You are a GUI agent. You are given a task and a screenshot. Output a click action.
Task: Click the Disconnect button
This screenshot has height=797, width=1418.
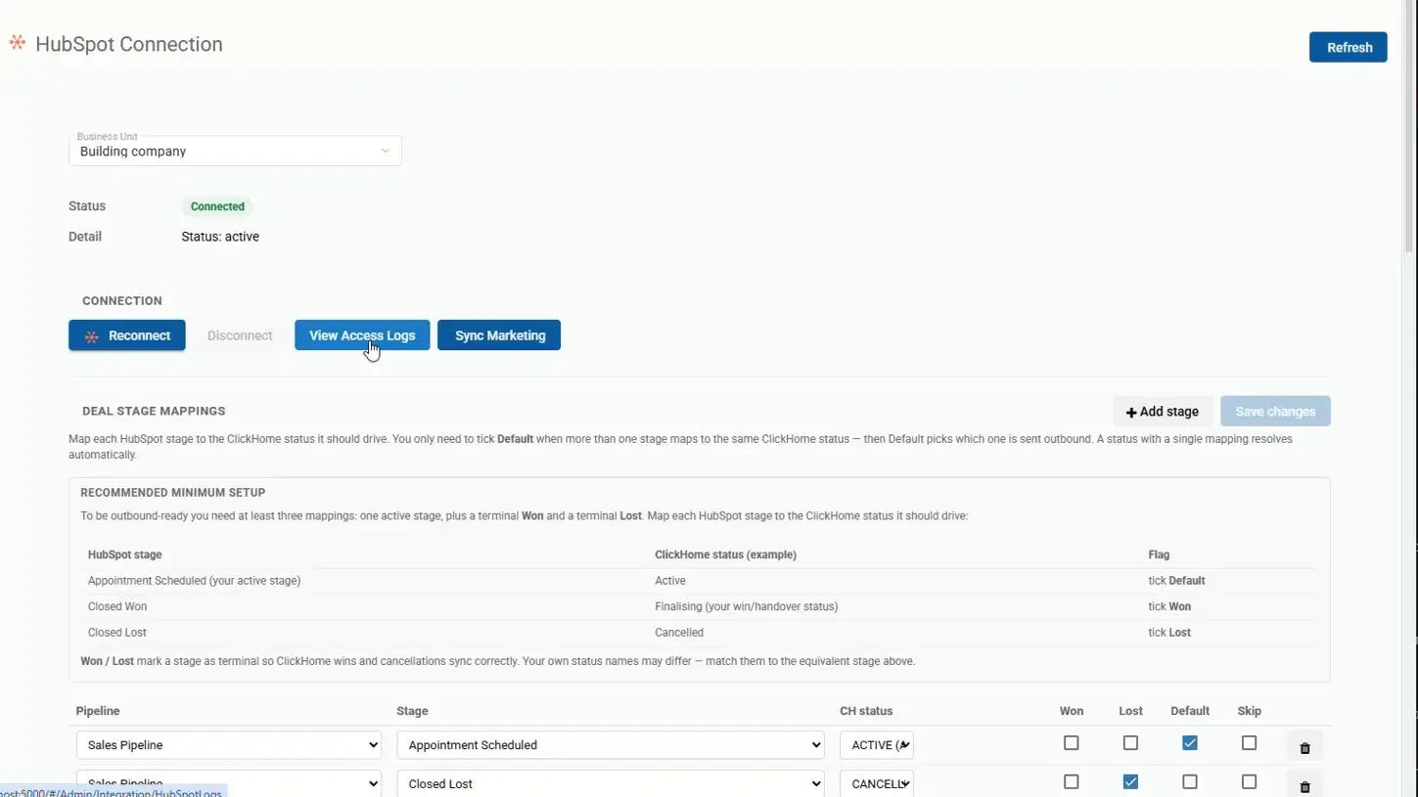tap(240, 335)
